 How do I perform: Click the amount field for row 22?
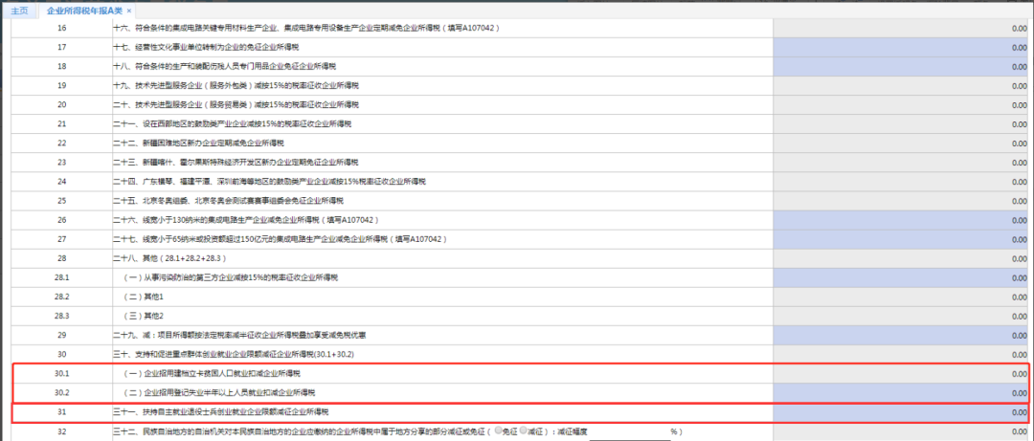[x=901, y=143]
